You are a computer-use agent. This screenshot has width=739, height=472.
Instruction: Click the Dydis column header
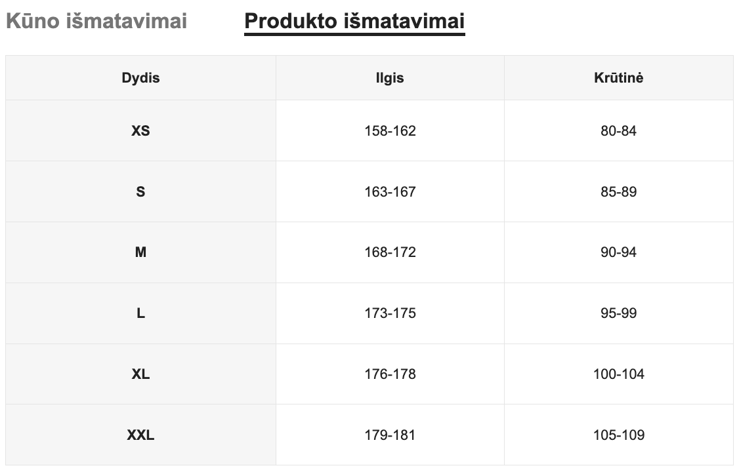[140, 78]
